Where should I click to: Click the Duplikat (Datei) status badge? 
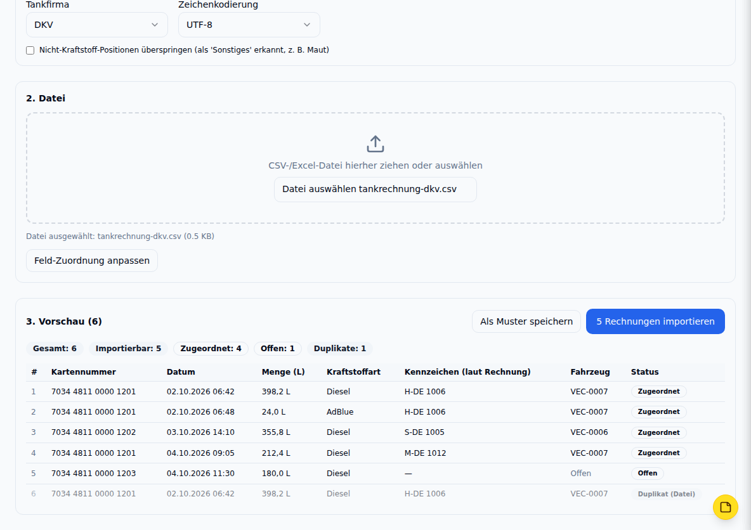(666, 494)
